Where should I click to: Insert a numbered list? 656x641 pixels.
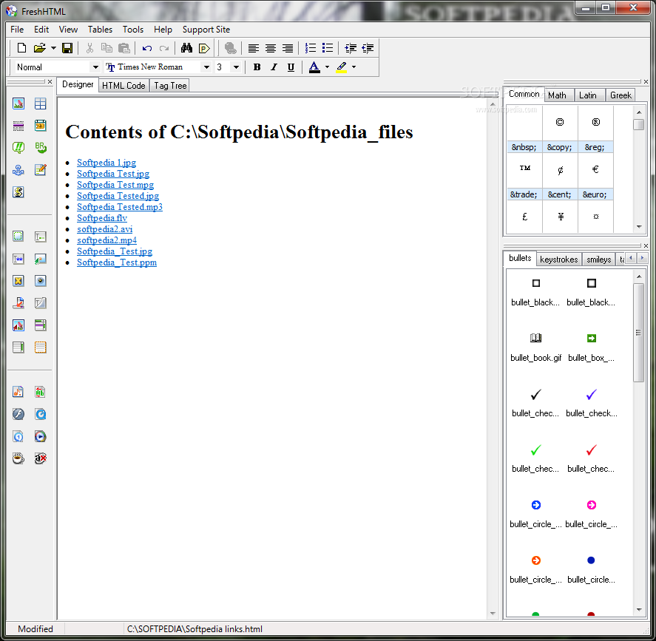click(x=311, y=48)
